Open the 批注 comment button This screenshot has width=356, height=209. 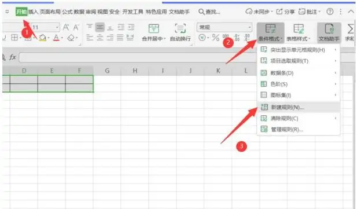(310, 12)
